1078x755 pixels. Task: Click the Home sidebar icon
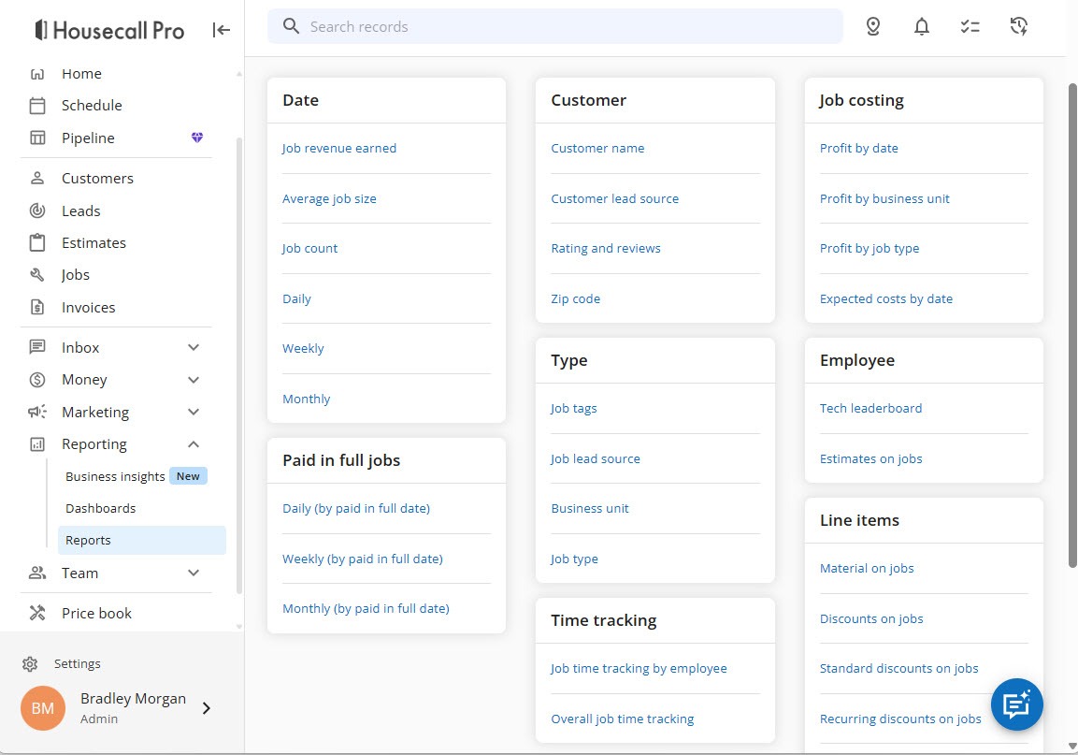point(37,74)
